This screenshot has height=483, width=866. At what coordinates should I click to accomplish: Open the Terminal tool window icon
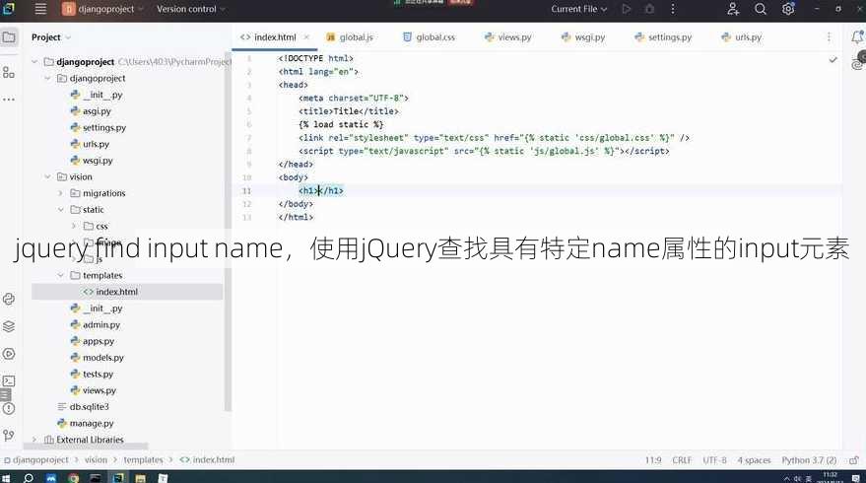click(x=9, y=380)
